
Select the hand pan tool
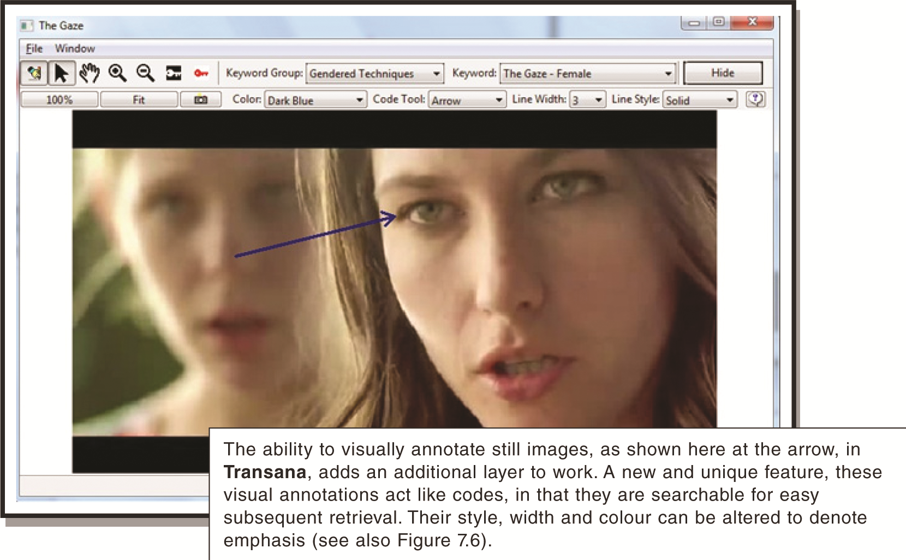click(x=90, y=73)
